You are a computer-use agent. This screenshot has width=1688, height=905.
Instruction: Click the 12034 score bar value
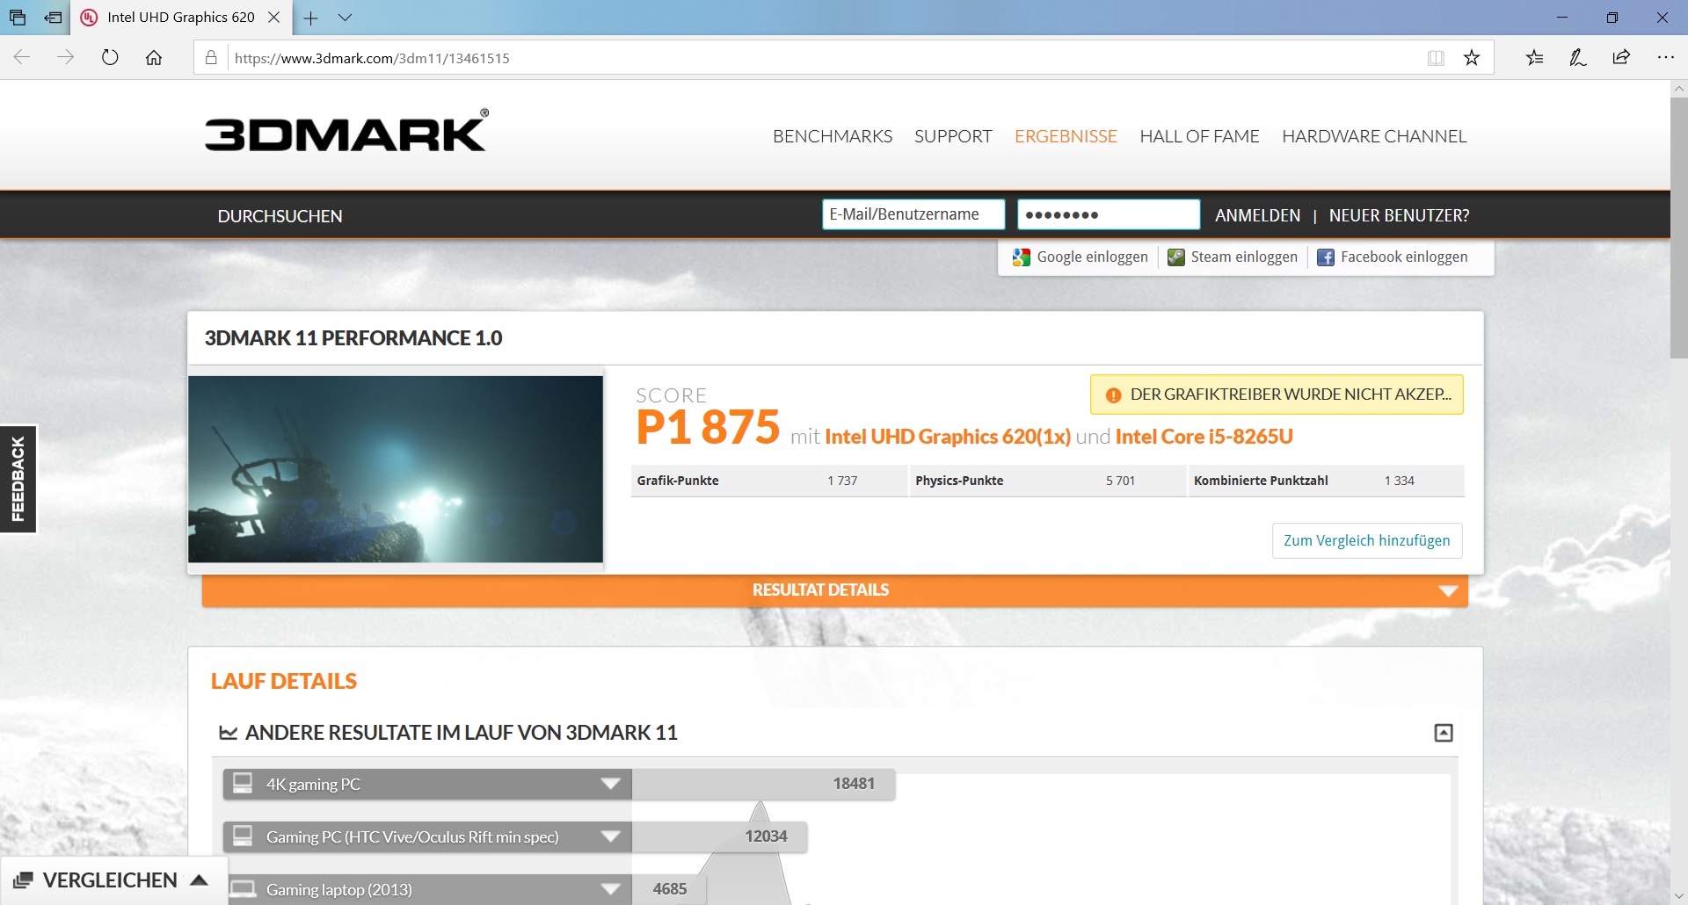pos(766,836)
